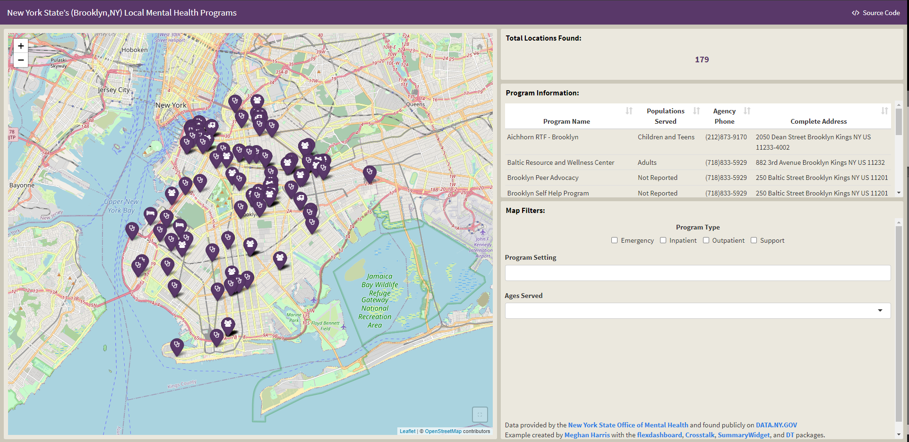
Task: Check the Inpatient program type filter
Action: pyautogui.click(x=663, y=240)
